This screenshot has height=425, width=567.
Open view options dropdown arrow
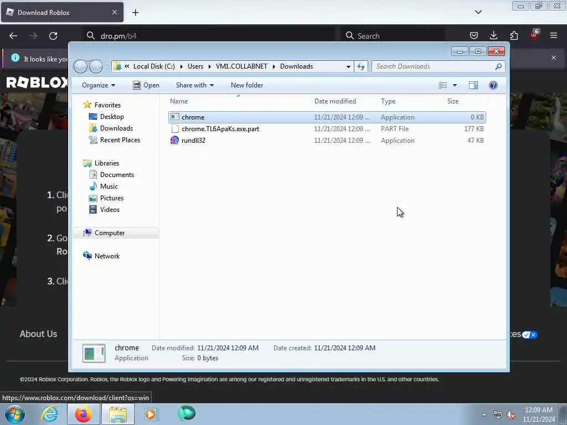pos(455,85)
